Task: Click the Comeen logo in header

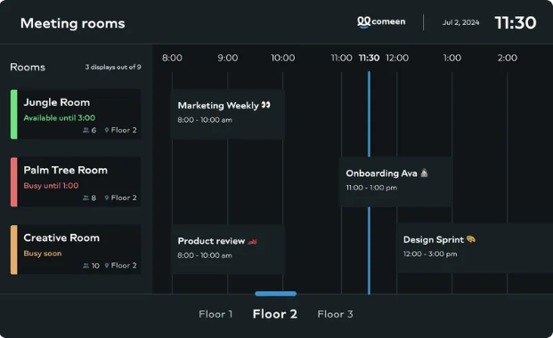Action: tap(381, 22)
